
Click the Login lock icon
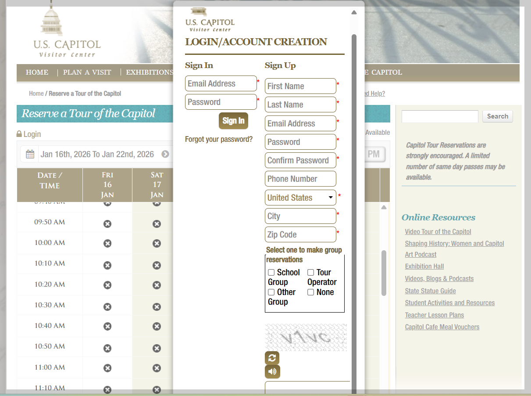[19, 134]
